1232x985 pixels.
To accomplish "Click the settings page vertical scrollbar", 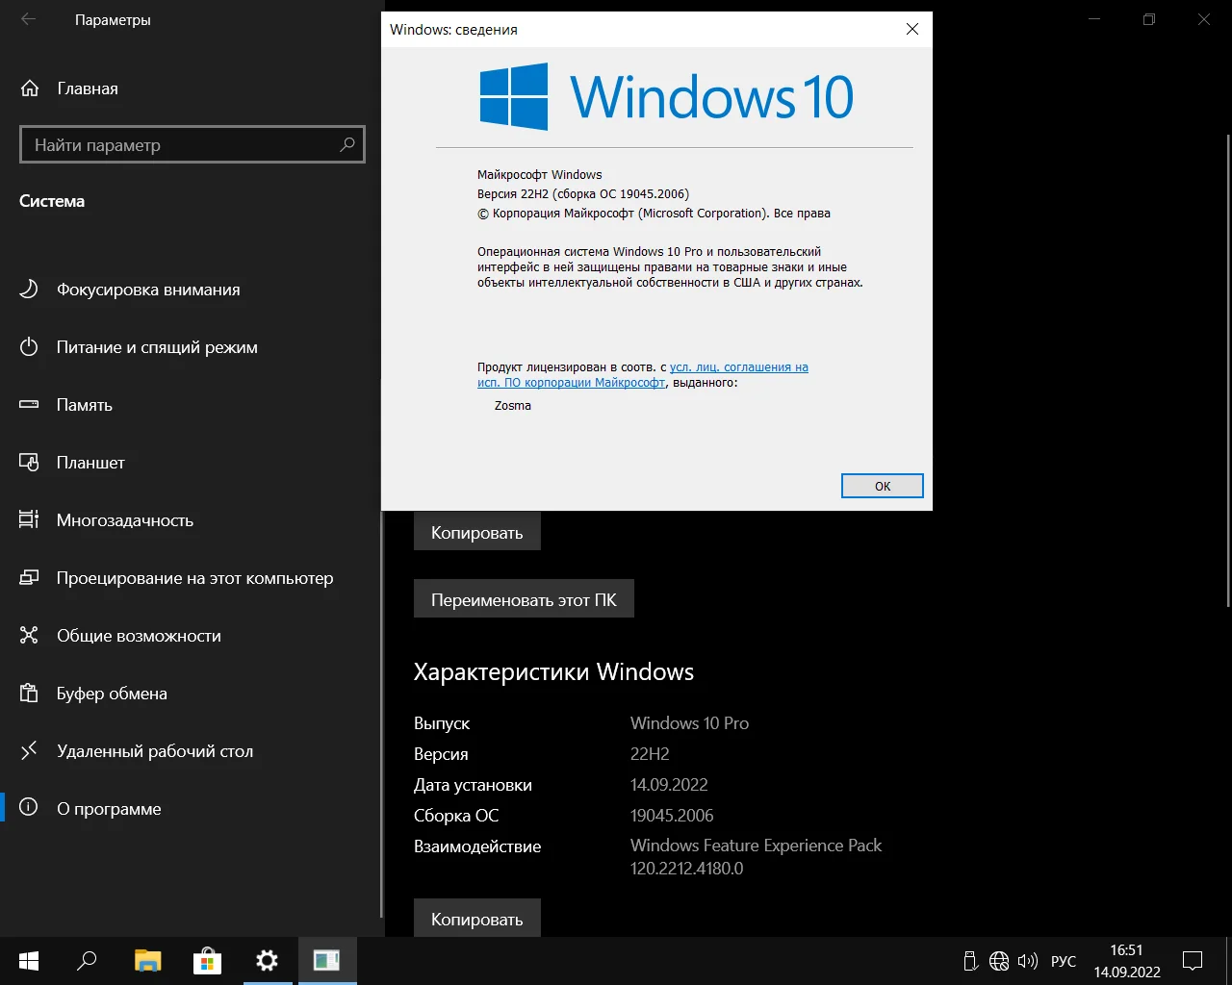I will 1227,370.
